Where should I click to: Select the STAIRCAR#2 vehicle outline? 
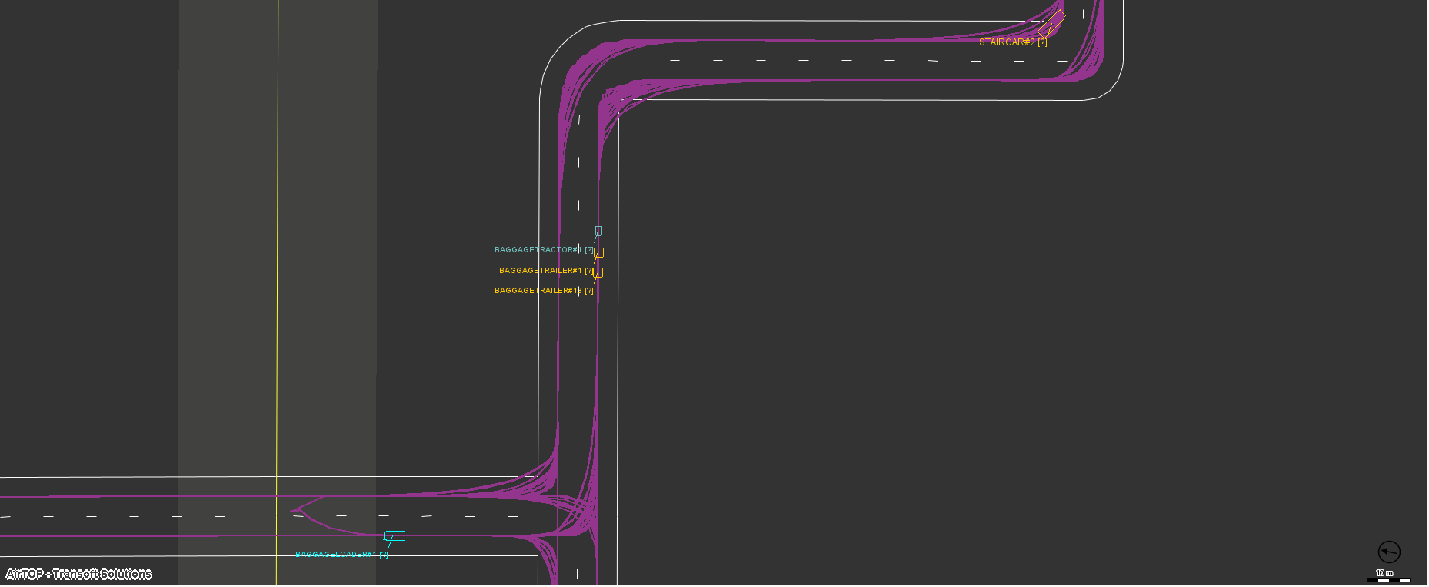point(1052,23)
